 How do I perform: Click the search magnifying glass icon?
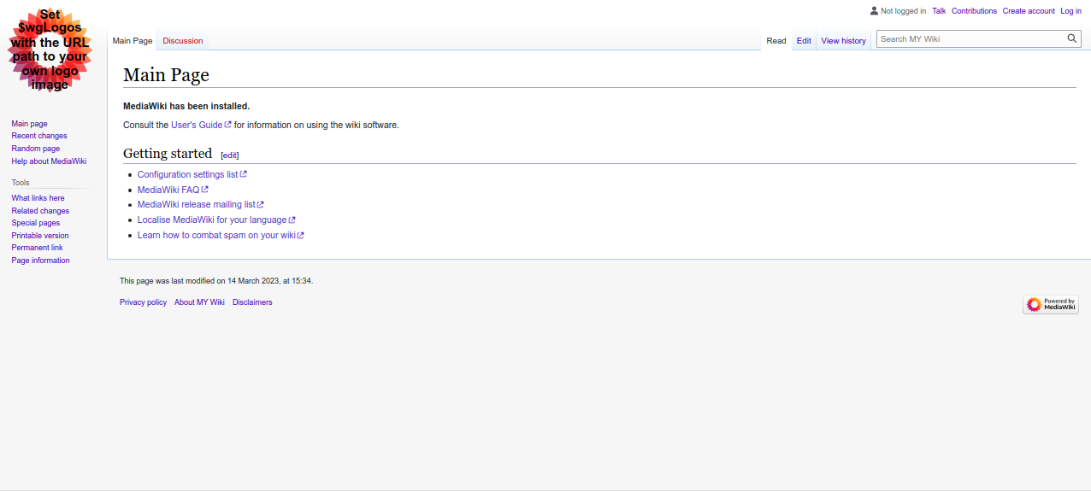(1072, 38)
